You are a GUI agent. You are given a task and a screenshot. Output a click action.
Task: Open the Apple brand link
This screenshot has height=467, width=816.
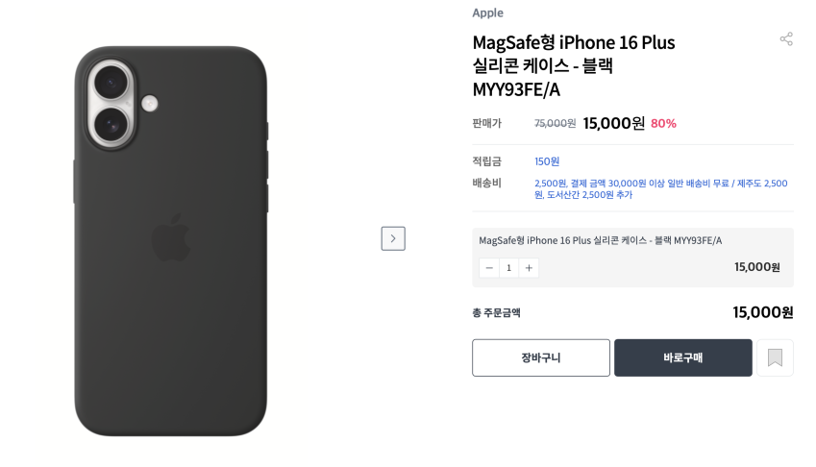(x=487, y=13)
